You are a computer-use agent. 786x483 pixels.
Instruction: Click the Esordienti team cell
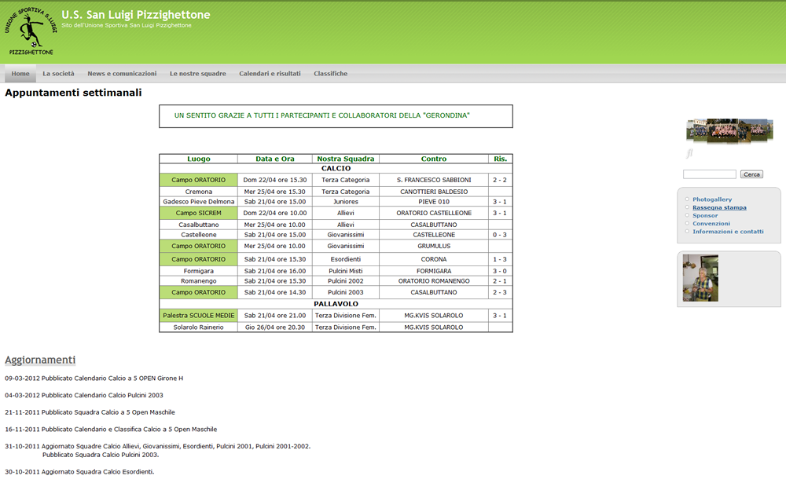(x=345, y=259)
